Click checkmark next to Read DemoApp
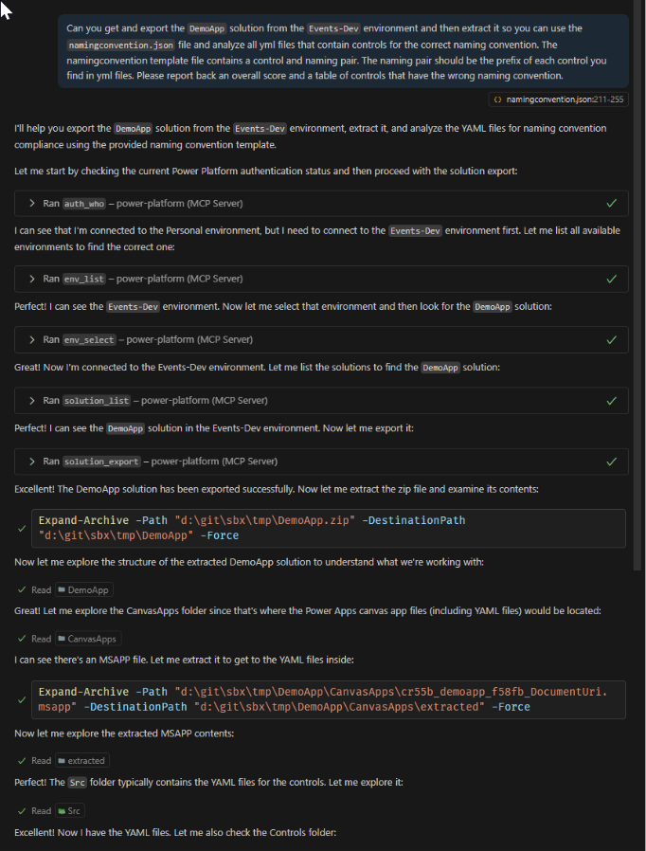This screenshot has height=851, width=646. click(22, 590)
